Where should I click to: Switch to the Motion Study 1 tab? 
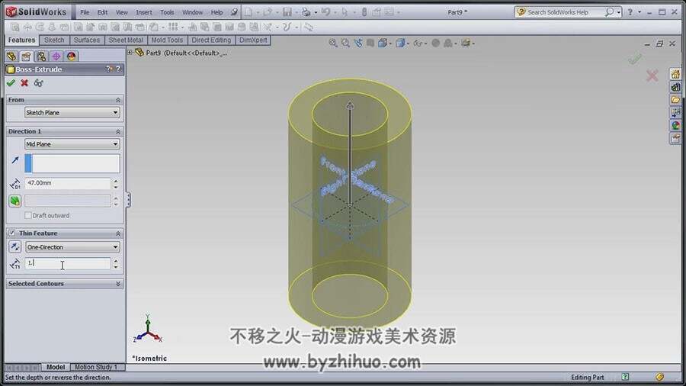[96, 367]
